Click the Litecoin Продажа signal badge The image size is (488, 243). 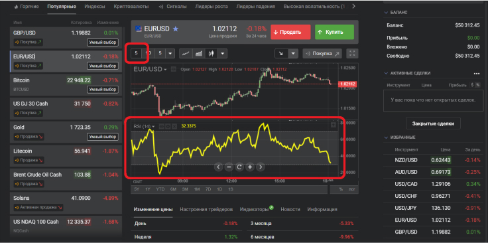point(29,160)
